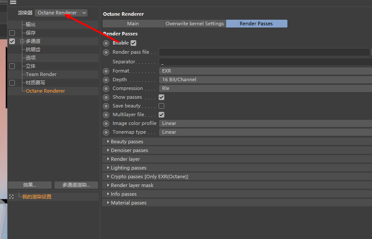
Task: Select 输出 in the settings tree
Action: 31,24
